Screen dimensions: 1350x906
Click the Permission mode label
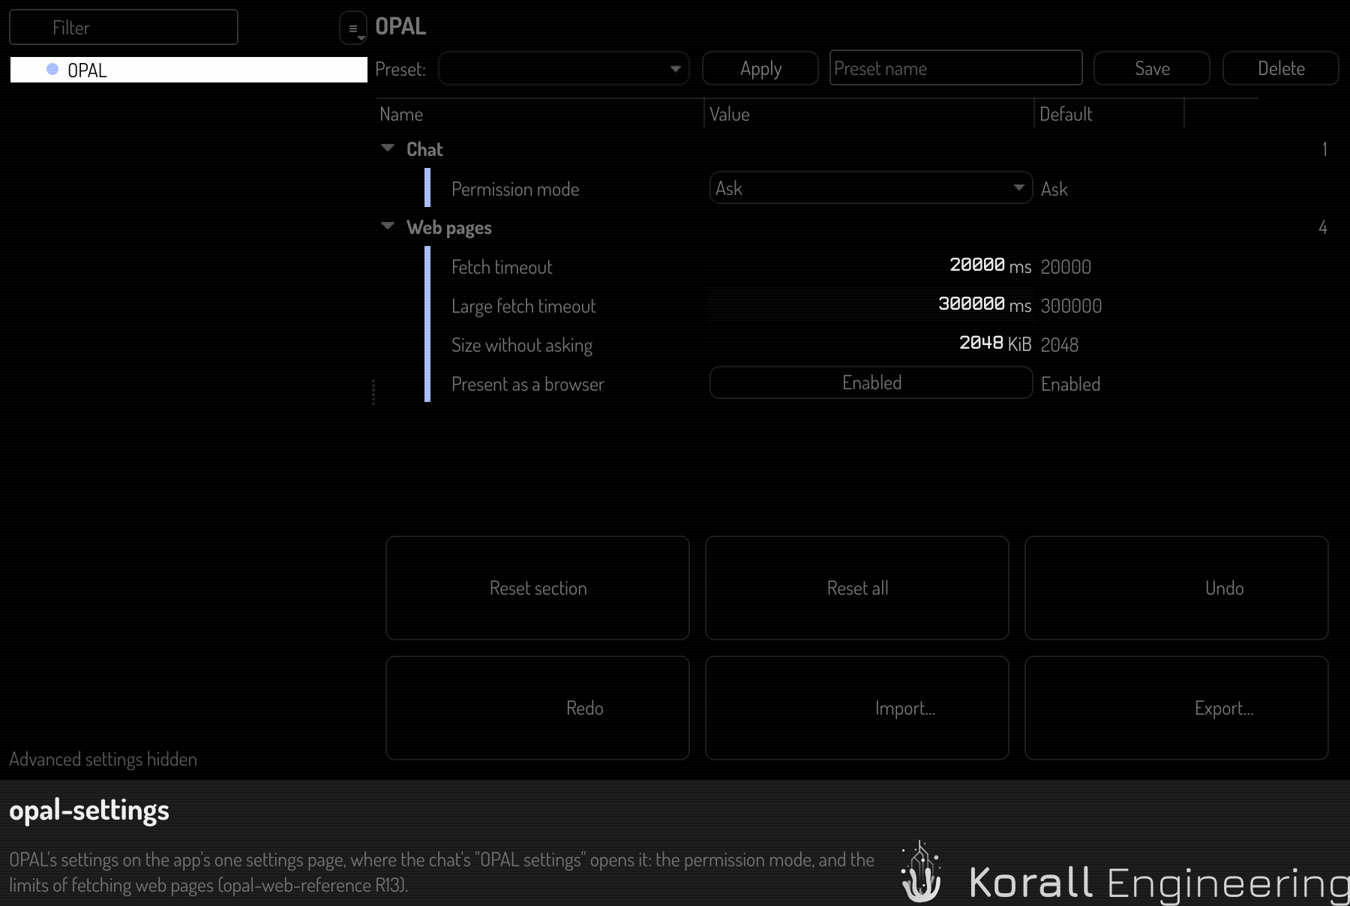515,189
